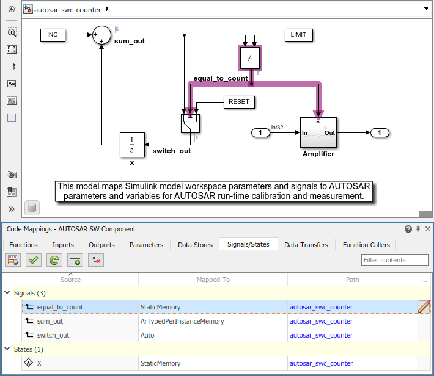Image resolution: width=434 pixels, height=376 pixels.
Task: Click the green refresh mappings icon
Action: (x=54, y=260)
